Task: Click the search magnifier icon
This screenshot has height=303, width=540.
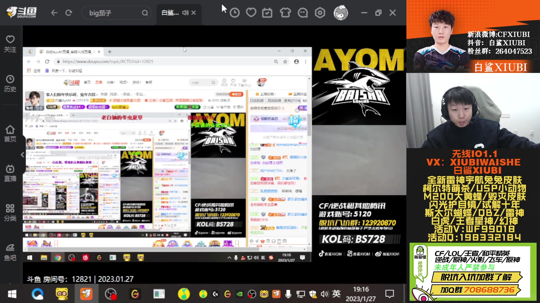Action: [x=145, y=13]
